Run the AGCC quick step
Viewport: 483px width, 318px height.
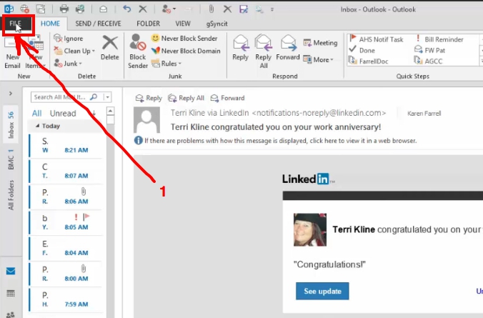(x=429, y=61)
